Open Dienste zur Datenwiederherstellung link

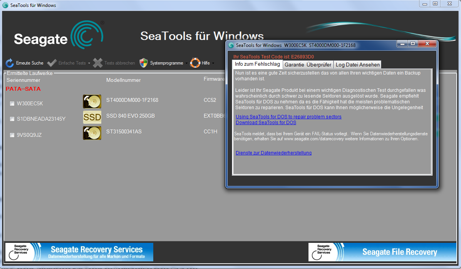(273, 153)
